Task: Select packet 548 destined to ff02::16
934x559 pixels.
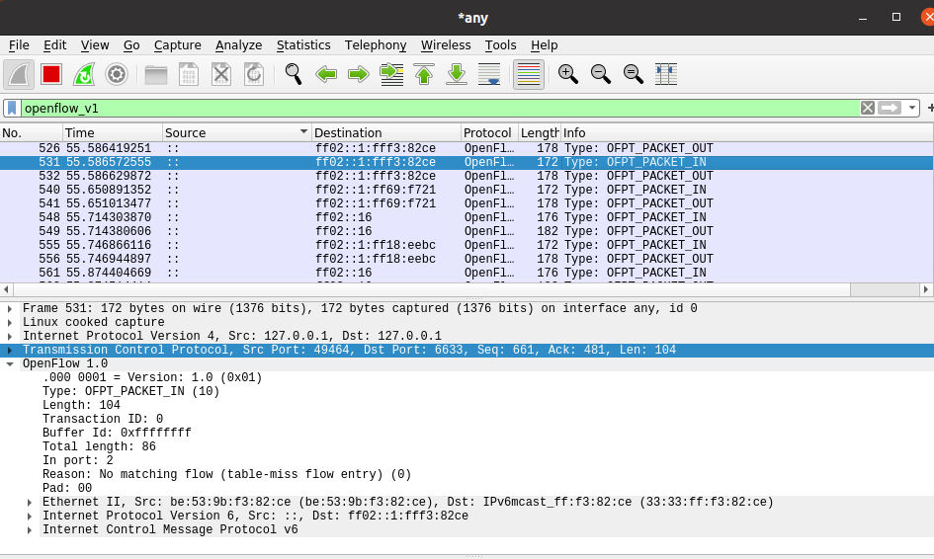Action: coord(467,217)
